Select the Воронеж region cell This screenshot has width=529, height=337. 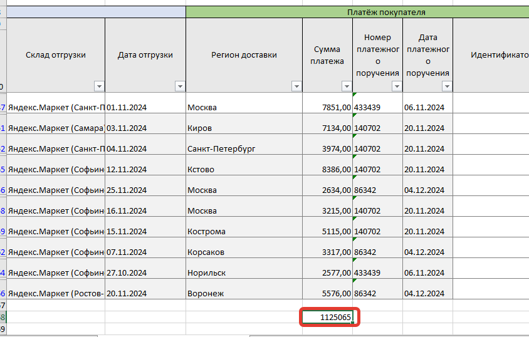[x=244, y=289]
